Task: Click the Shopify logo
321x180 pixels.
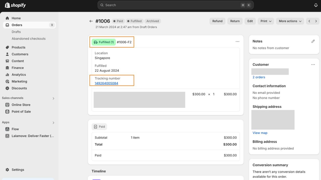Action: (x=15, y=5)
